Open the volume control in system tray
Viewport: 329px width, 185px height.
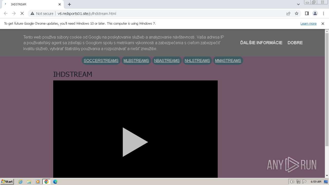292,182
